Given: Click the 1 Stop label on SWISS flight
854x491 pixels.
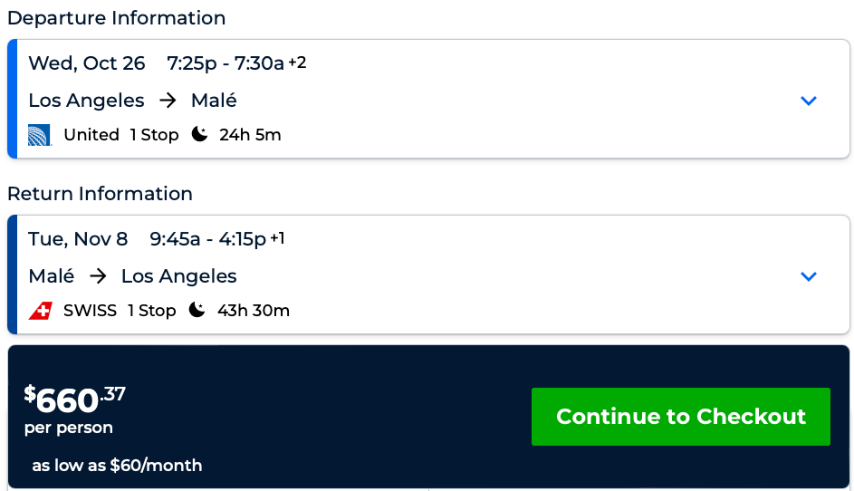Looking at the screenshot, I should (151, 311).
